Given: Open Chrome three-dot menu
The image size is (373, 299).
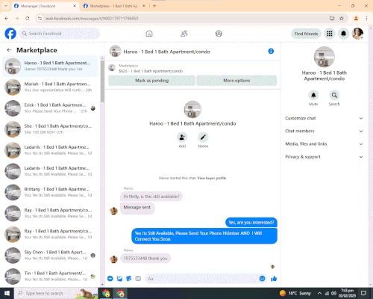Looking at the screenshot, I should [x=366, y=18].
